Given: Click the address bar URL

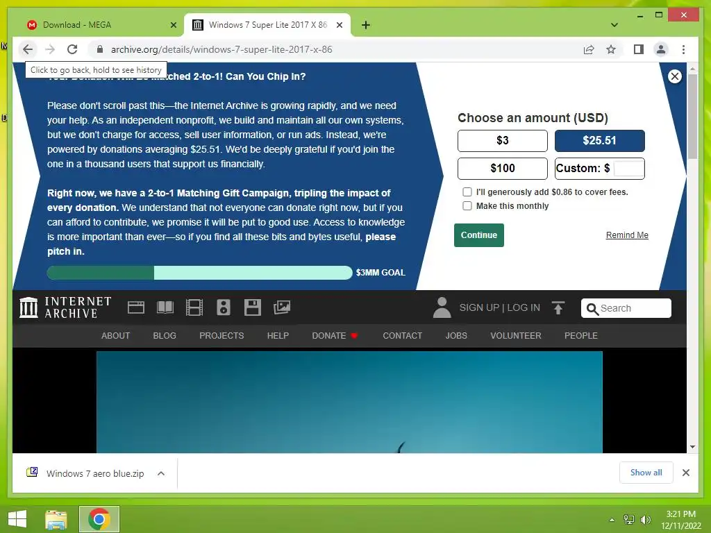Looking at the screenshot, I should coord(221,49).
